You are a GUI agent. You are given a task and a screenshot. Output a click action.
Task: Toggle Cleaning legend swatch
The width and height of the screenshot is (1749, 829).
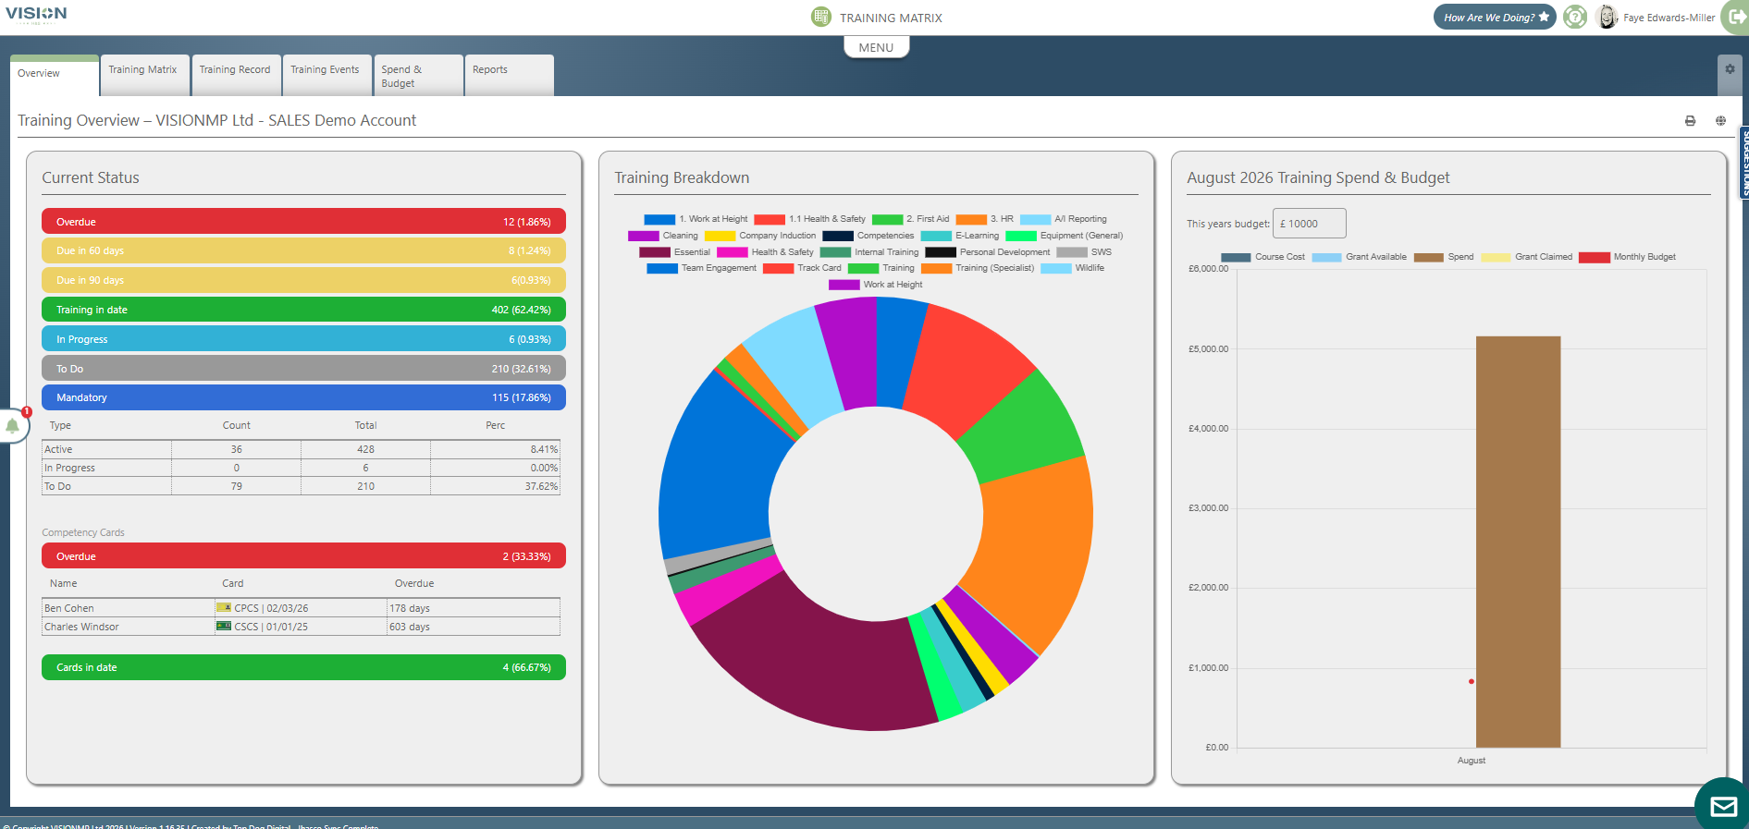(x=643, y=236)
